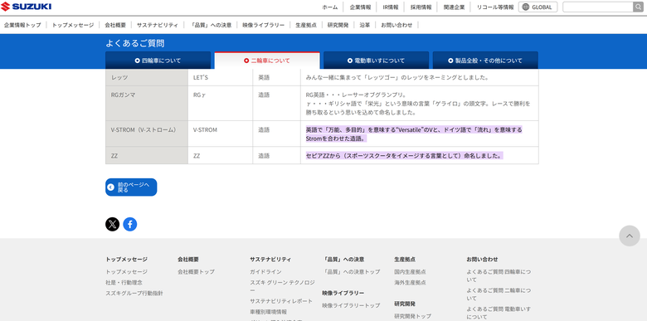The height and width of the screenshot is (321, 647).
Task: Open 「品質」への決意 in sub navigation
Action: (211, 25)
